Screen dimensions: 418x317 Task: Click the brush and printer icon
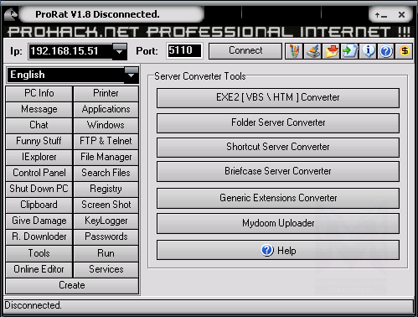(312, 51)
